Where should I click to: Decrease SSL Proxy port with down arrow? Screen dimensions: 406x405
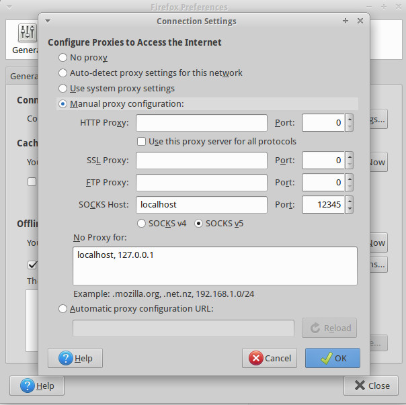click(350, 165)
